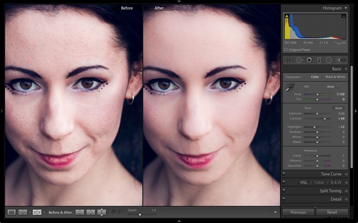Select the Crop Overlay tool

click(289, 60)
